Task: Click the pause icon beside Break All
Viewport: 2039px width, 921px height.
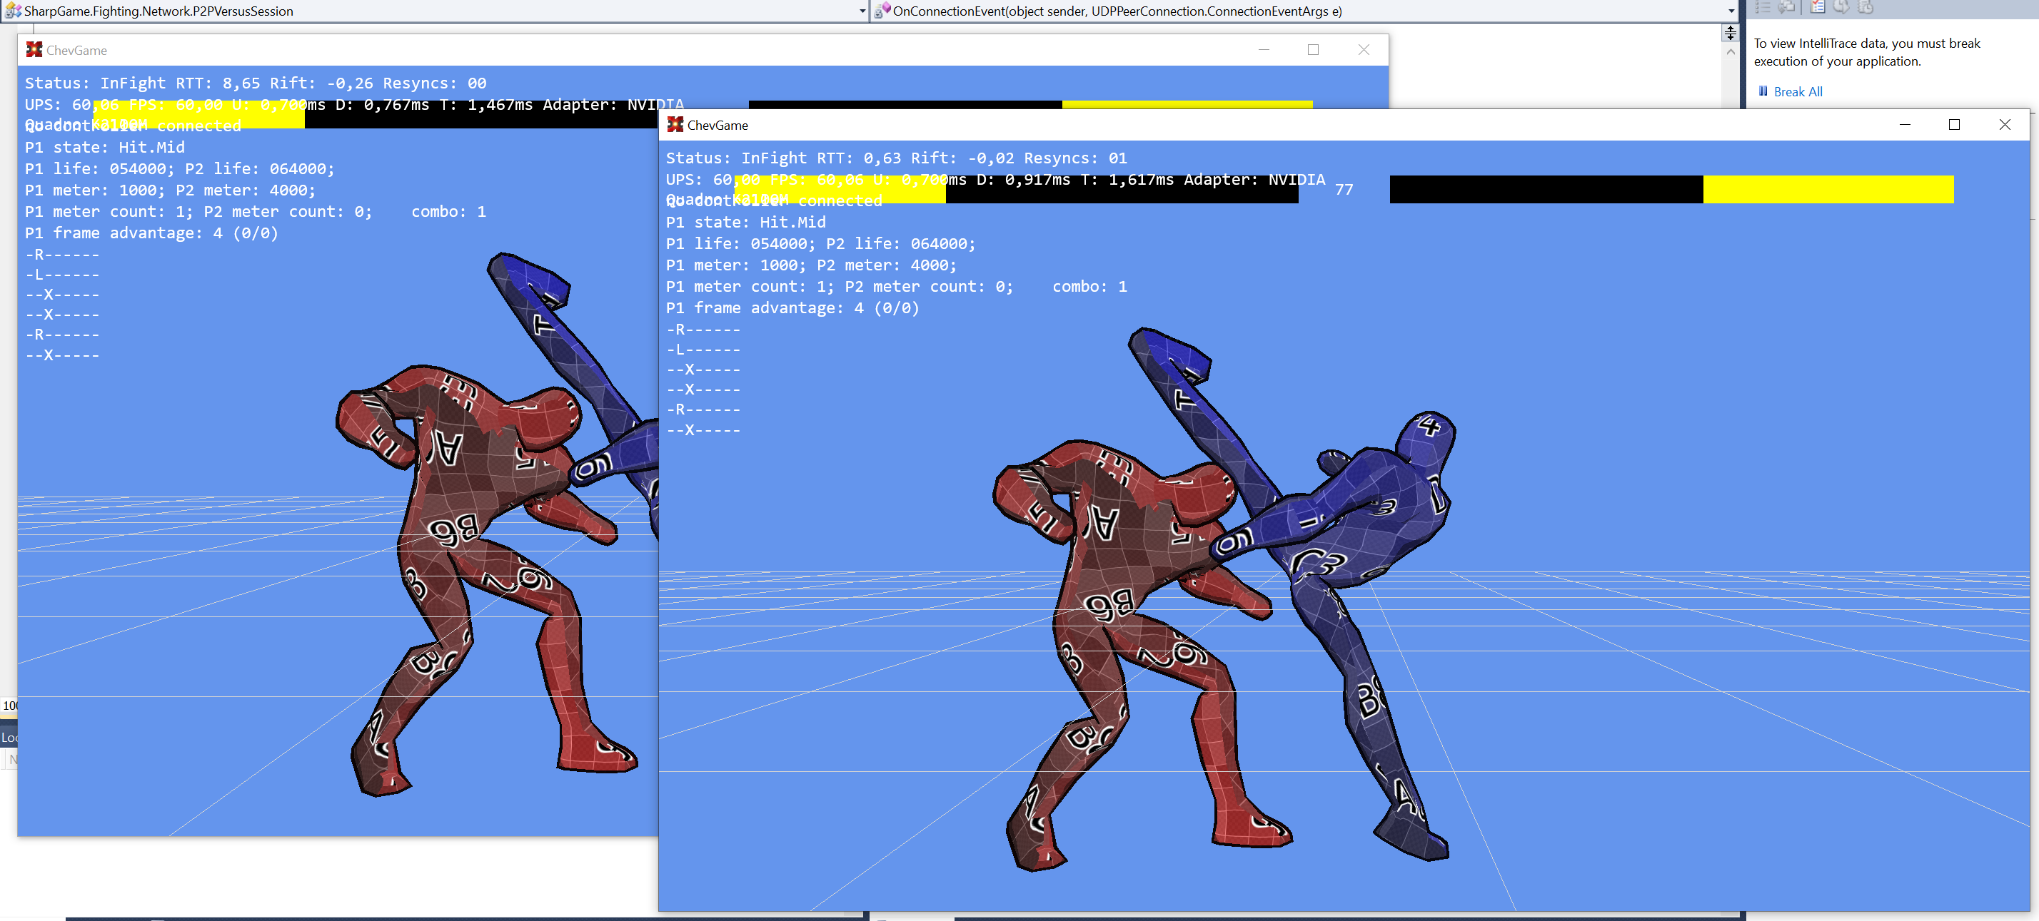Action: [1763, 91]
